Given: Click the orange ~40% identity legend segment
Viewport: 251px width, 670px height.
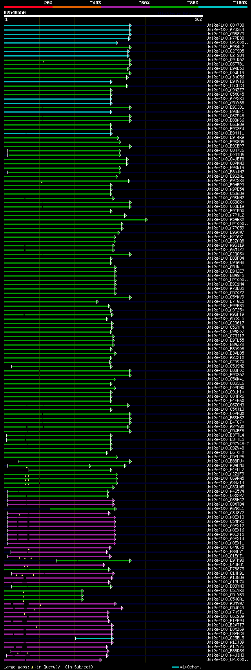Looking at the screenshot, I should point(77,7).
